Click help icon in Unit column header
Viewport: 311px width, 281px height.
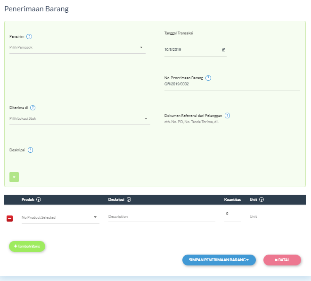pyautogui.click(x=262, y=199)
